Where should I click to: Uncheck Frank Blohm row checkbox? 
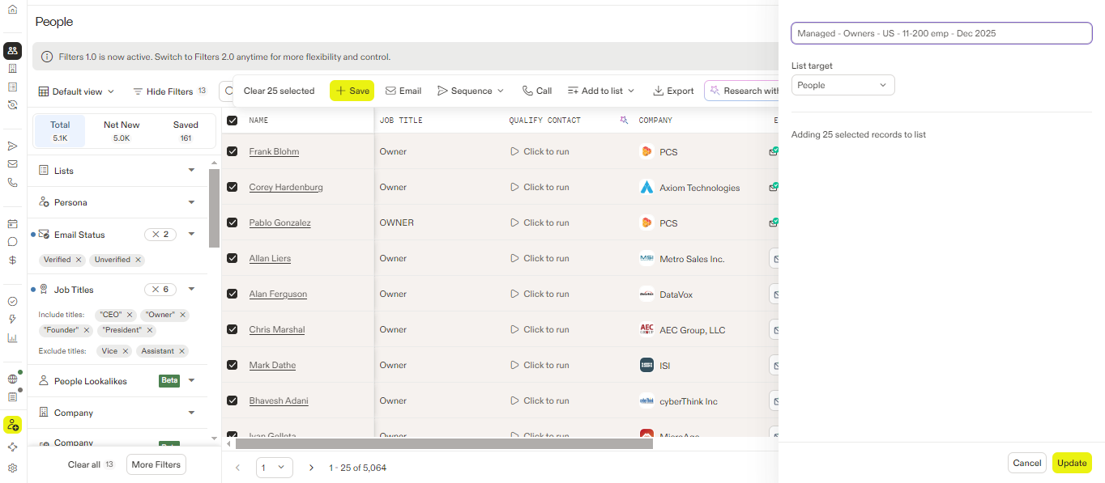233,151
